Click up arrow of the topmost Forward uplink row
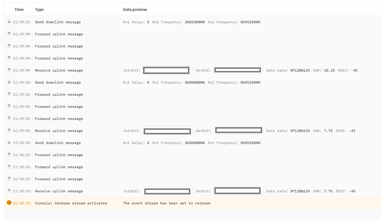This screenshot has width=381, height=221. (x=9, y=34)
